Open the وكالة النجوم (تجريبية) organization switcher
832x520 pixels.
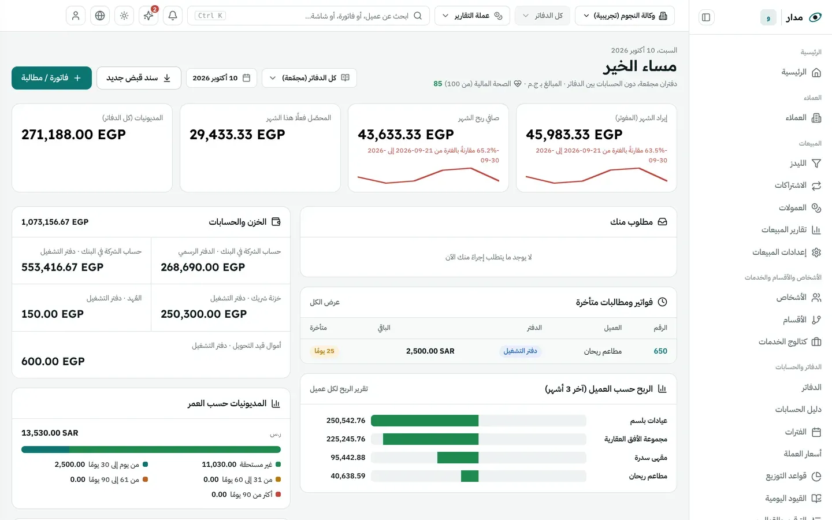tap(625, 16)
